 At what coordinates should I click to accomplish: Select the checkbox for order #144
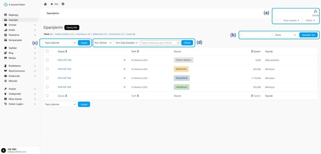coord(47,69)
